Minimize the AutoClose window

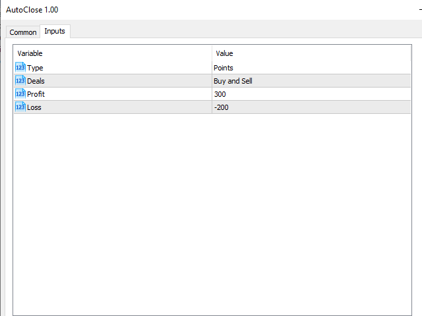click(419, 11)
